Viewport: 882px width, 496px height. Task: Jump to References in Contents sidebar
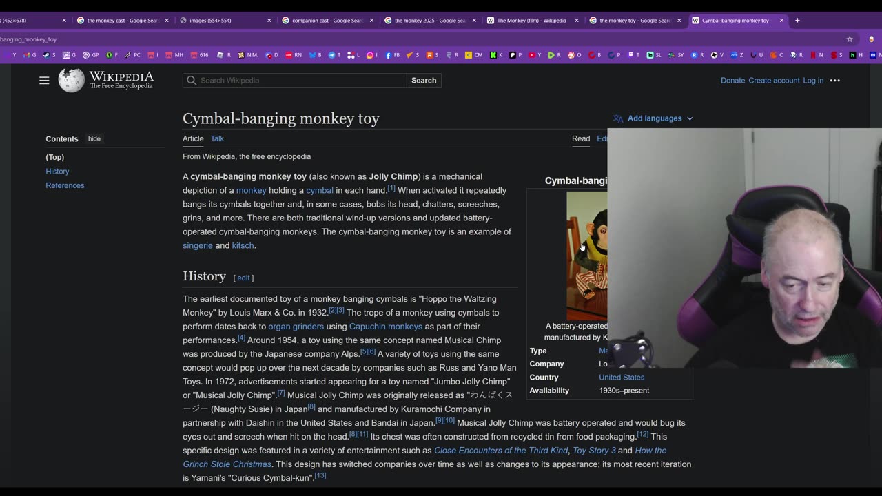point(65,185)
